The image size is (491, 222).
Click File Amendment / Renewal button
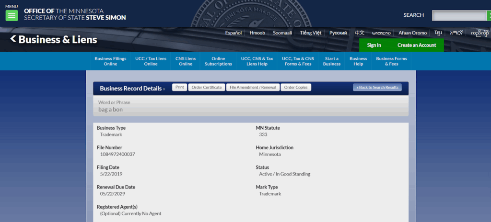pyautogui.click(x=253, y=88)
